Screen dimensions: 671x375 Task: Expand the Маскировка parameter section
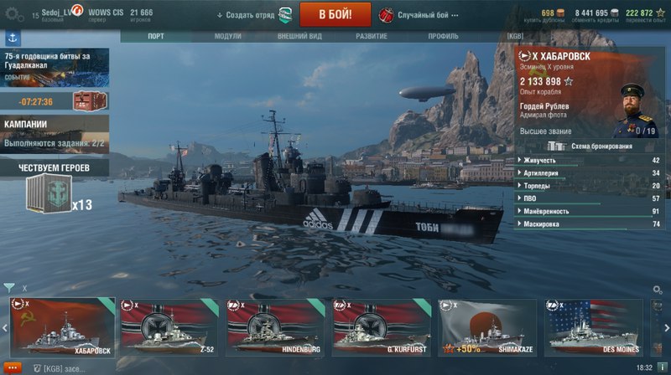pos(590,223)
